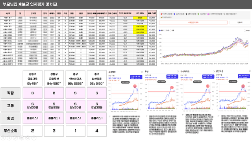
Task: Tick the 거래량 checkbox
Action: [x=245, y=31]
